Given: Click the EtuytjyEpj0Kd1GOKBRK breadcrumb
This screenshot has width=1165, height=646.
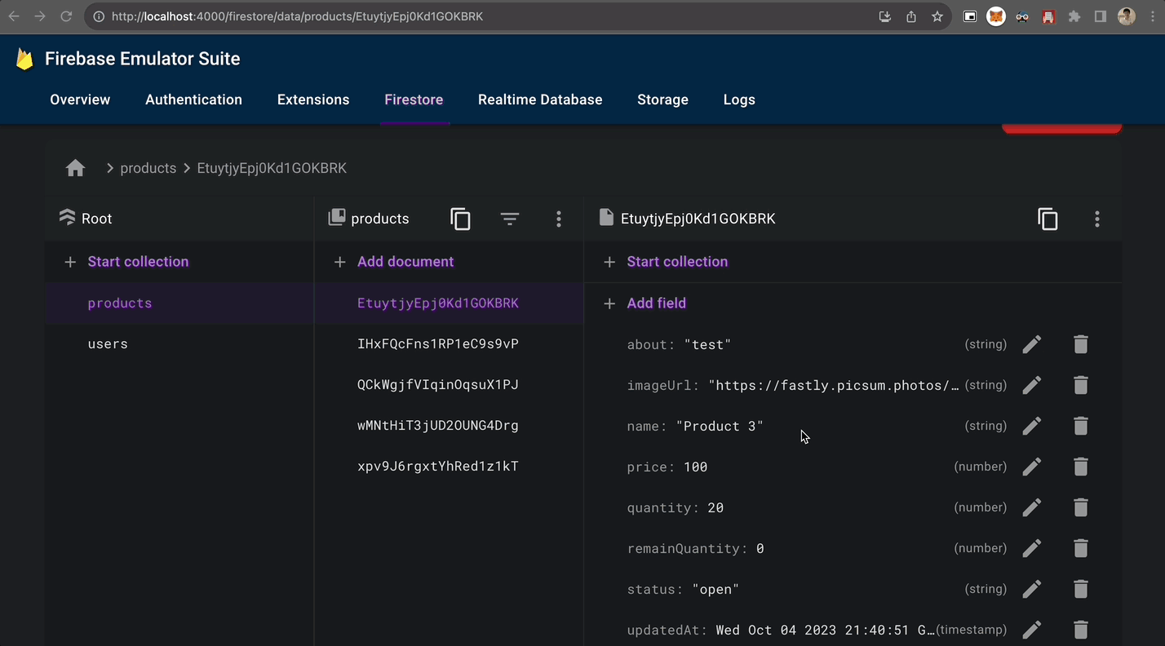Looking at the screenshot, I should (x=272, y=168).
